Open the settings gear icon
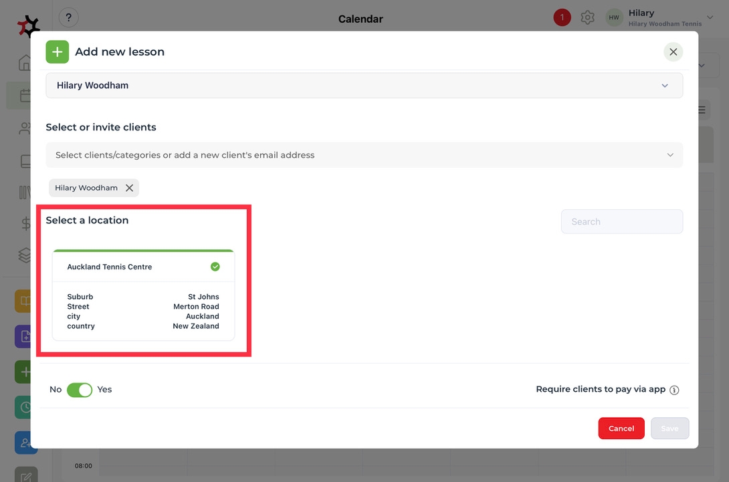Image resolution: width=729 pixels, height=482 pixels. pos(587,18)
